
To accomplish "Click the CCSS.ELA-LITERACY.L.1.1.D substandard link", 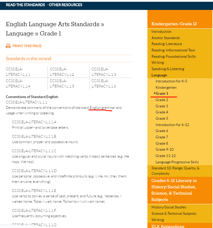I will [34, 171].
